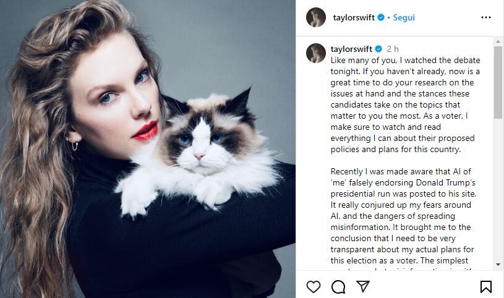Follow the account using the Segui link

tap(404, 18)
